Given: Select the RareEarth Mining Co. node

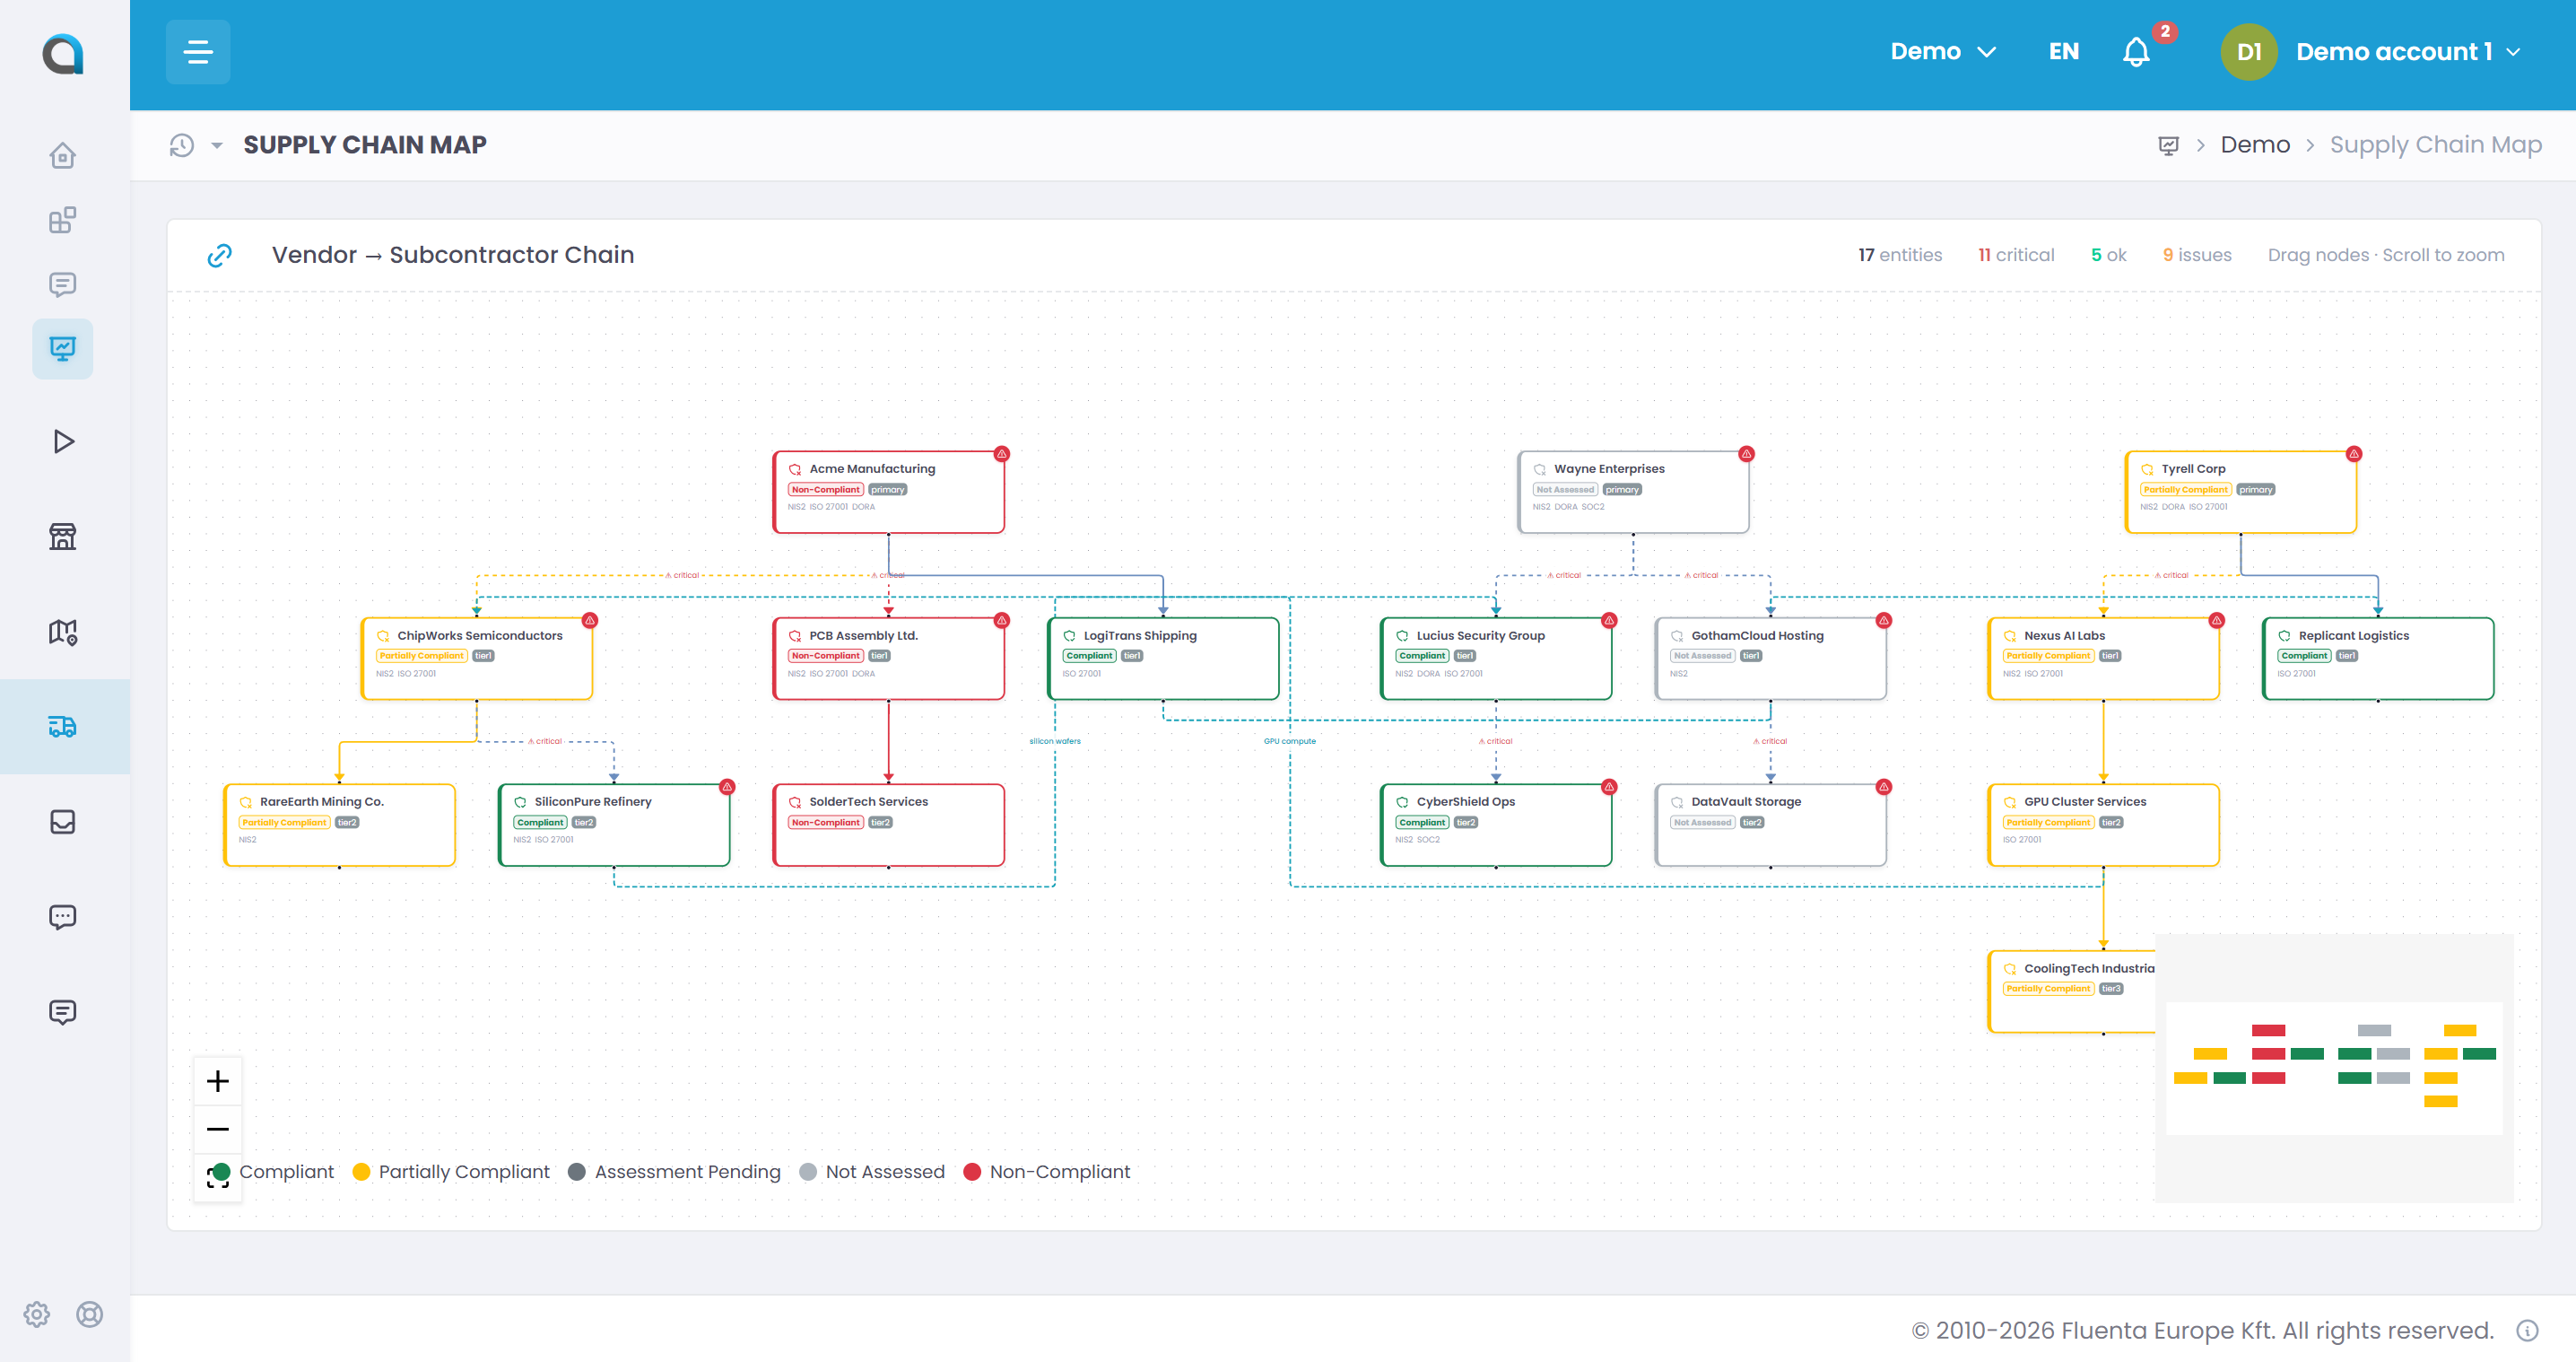Looking at the screenshot, I should point(340,824).
